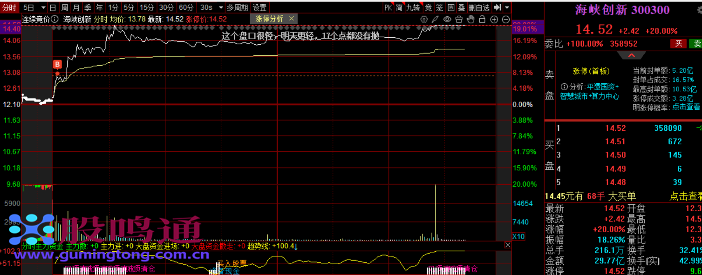
Task: Zoom in with the plus circle icon
Action: (x=494, y=19)
